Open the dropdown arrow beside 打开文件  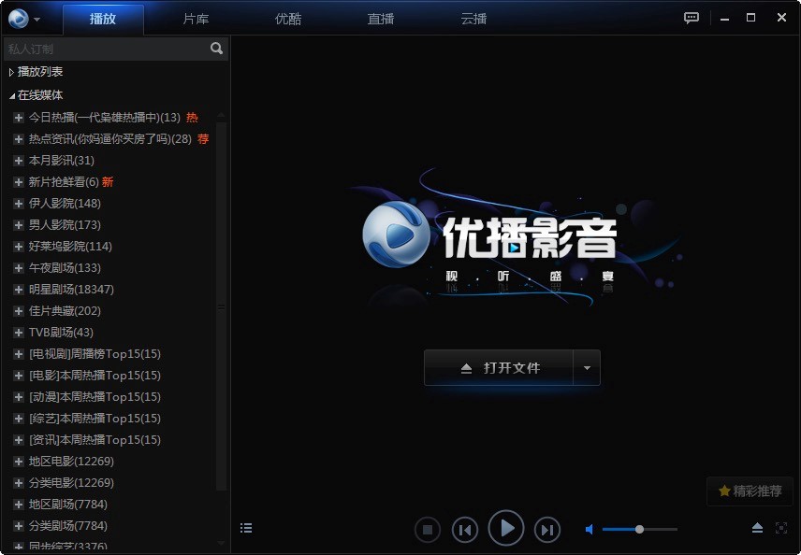(x=587, y=368)
